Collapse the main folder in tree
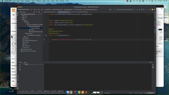The height and width of the screenshot is (95, 169). click(x=23, y=21)
